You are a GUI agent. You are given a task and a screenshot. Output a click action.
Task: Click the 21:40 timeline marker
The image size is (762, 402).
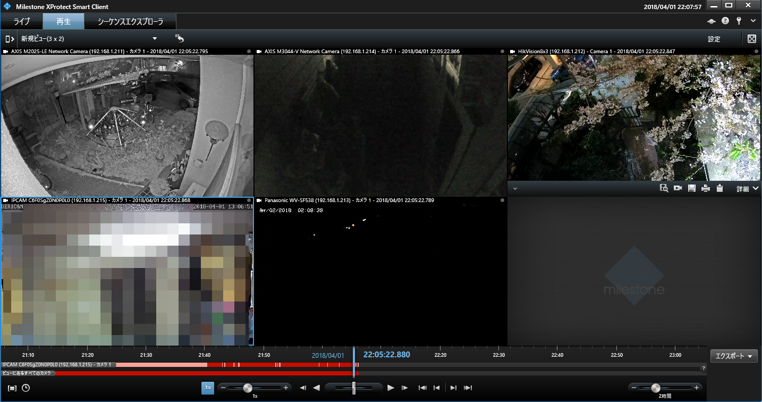click(x=204, y=355)
